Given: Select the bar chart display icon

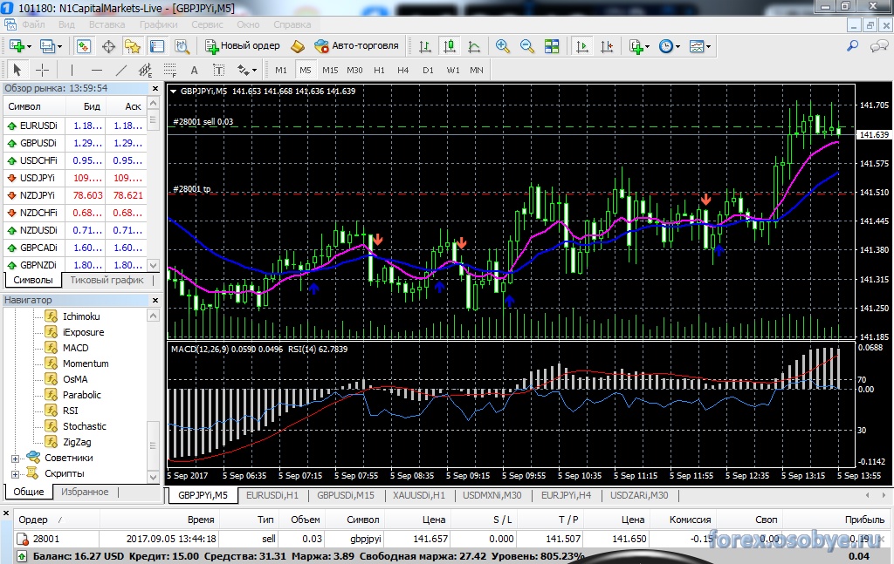Looking at the screenshot, I should pos(424,46).
